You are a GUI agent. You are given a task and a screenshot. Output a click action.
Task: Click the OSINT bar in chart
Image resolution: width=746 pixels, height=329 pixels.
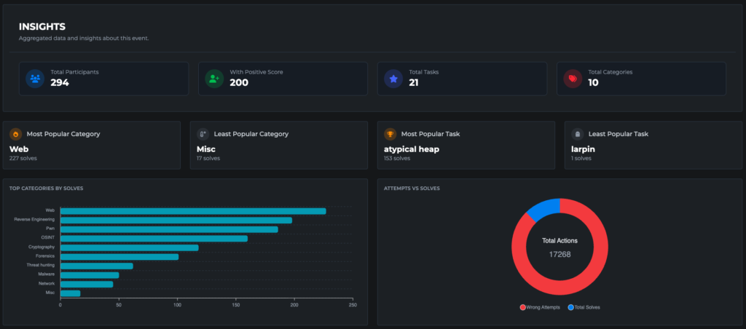154,239
